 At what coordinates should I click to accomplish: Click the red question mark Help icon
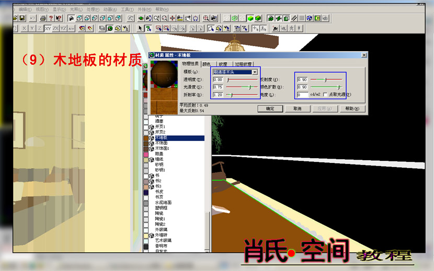point(51,18)
